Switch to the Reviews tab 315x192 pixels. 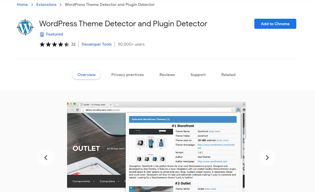[167, 75]
